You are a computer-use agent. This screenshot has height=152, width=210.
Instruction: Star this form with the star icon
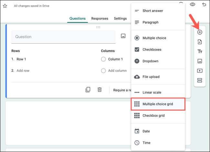[x=5, y=6]
